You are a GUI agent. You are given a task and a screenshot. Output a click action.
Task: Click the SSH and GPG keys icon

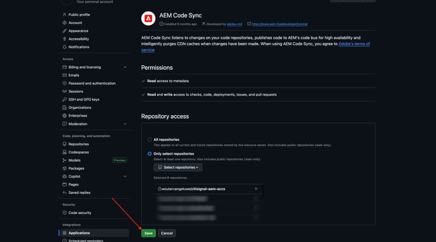65,99
